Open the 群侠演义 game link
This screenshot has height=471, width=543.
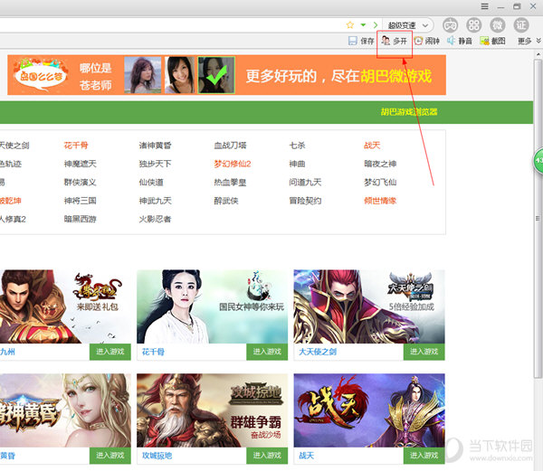tap(81, 183)
